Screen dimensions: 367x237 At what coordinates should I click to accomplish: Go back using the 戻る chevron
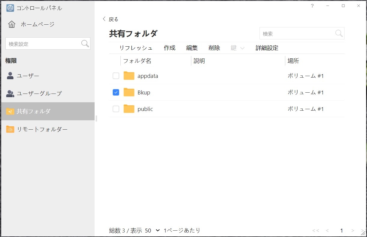pos(105,19)
